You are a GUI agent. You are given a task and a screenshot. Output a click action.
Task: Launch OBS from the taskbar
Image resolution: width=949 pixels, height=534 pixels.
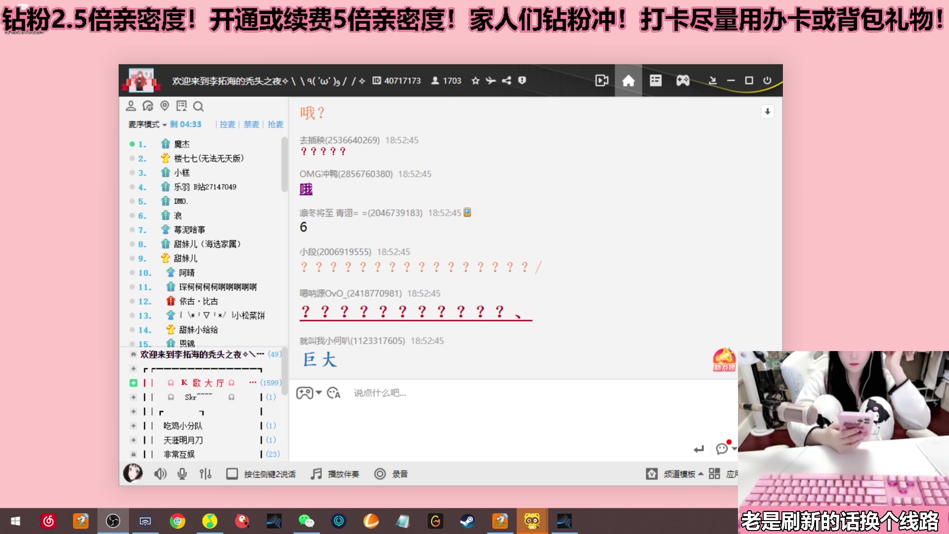tap(113, 521)
